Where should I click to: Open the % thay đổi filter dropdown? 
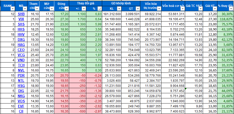pos(231,9)
